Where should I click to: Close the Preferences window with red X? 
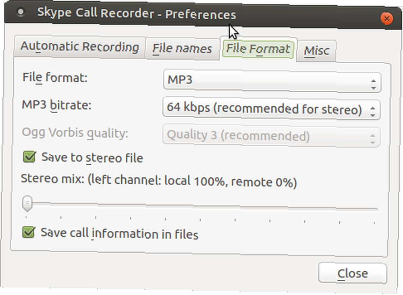point(386,19)
